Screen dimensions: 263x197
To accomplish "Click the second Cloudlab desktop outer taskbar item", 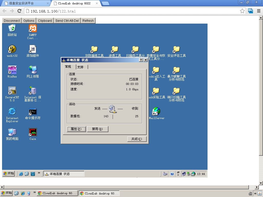I will [x=99, y=193].
